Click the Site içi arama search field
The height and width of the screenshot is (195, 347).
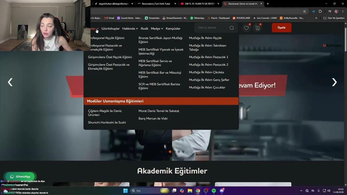click(x=216, y=28)
